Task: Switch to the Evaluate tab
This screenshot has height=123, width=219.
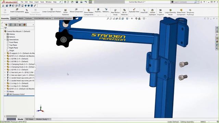Action: click(x=28, y=18)
